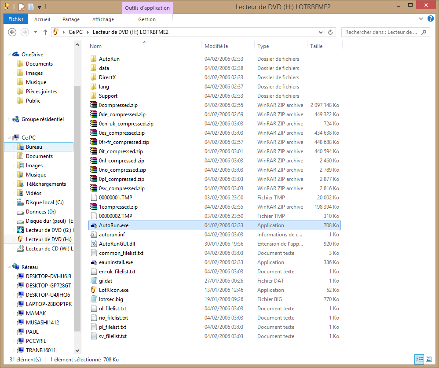The width and height of the screenshot is (439, 368).
Task: Collapse the Réseau network tree node
Action: (x=10, y=267)
